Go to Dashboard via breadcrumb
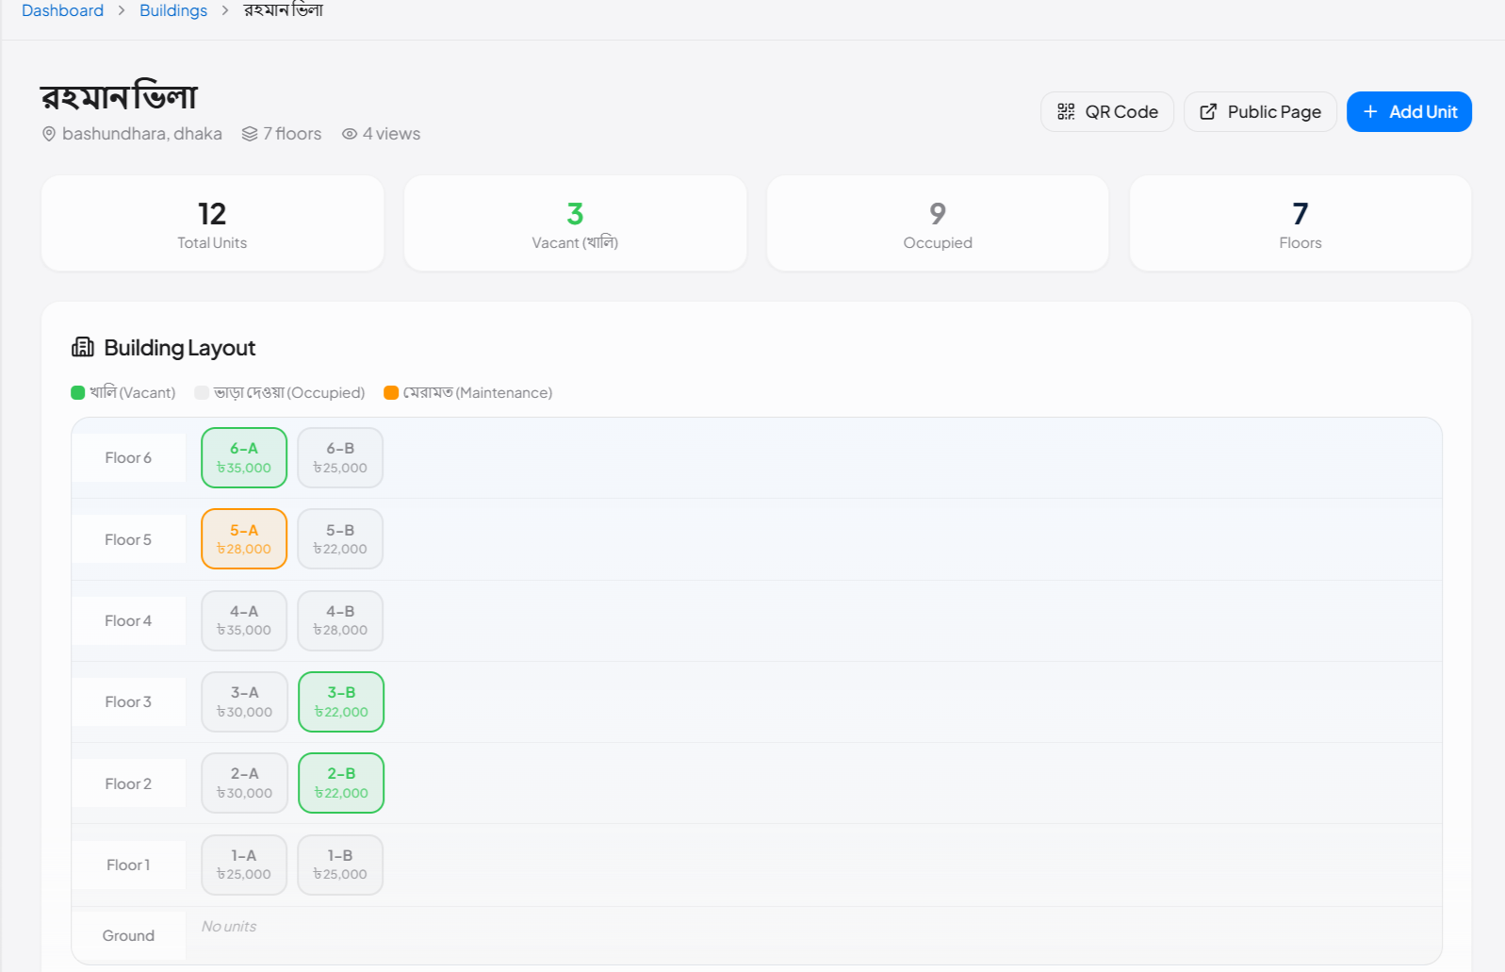Image resolution: width=1505 pixels, height=972 pixels. click(x=62, y=10)
